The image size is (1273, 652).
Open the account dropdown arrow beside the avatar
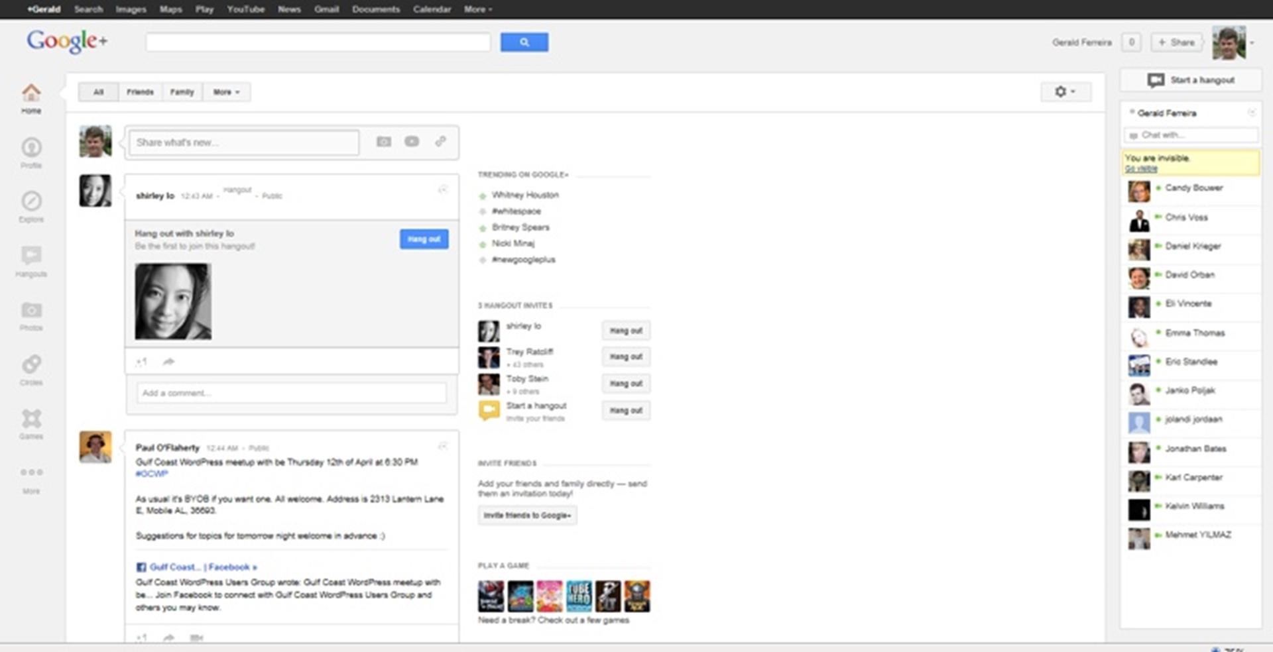[x=1252, y=43]
